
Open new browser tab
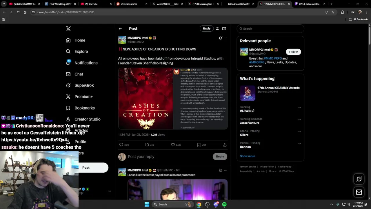[x=331, y=4]
